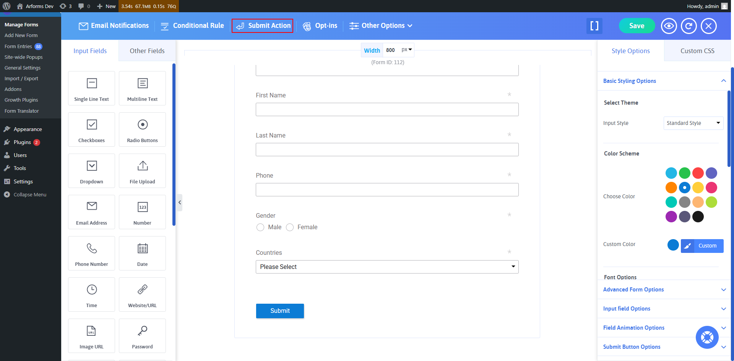Preview the form with eye icon
734x361 pixels.
point(669,26)
